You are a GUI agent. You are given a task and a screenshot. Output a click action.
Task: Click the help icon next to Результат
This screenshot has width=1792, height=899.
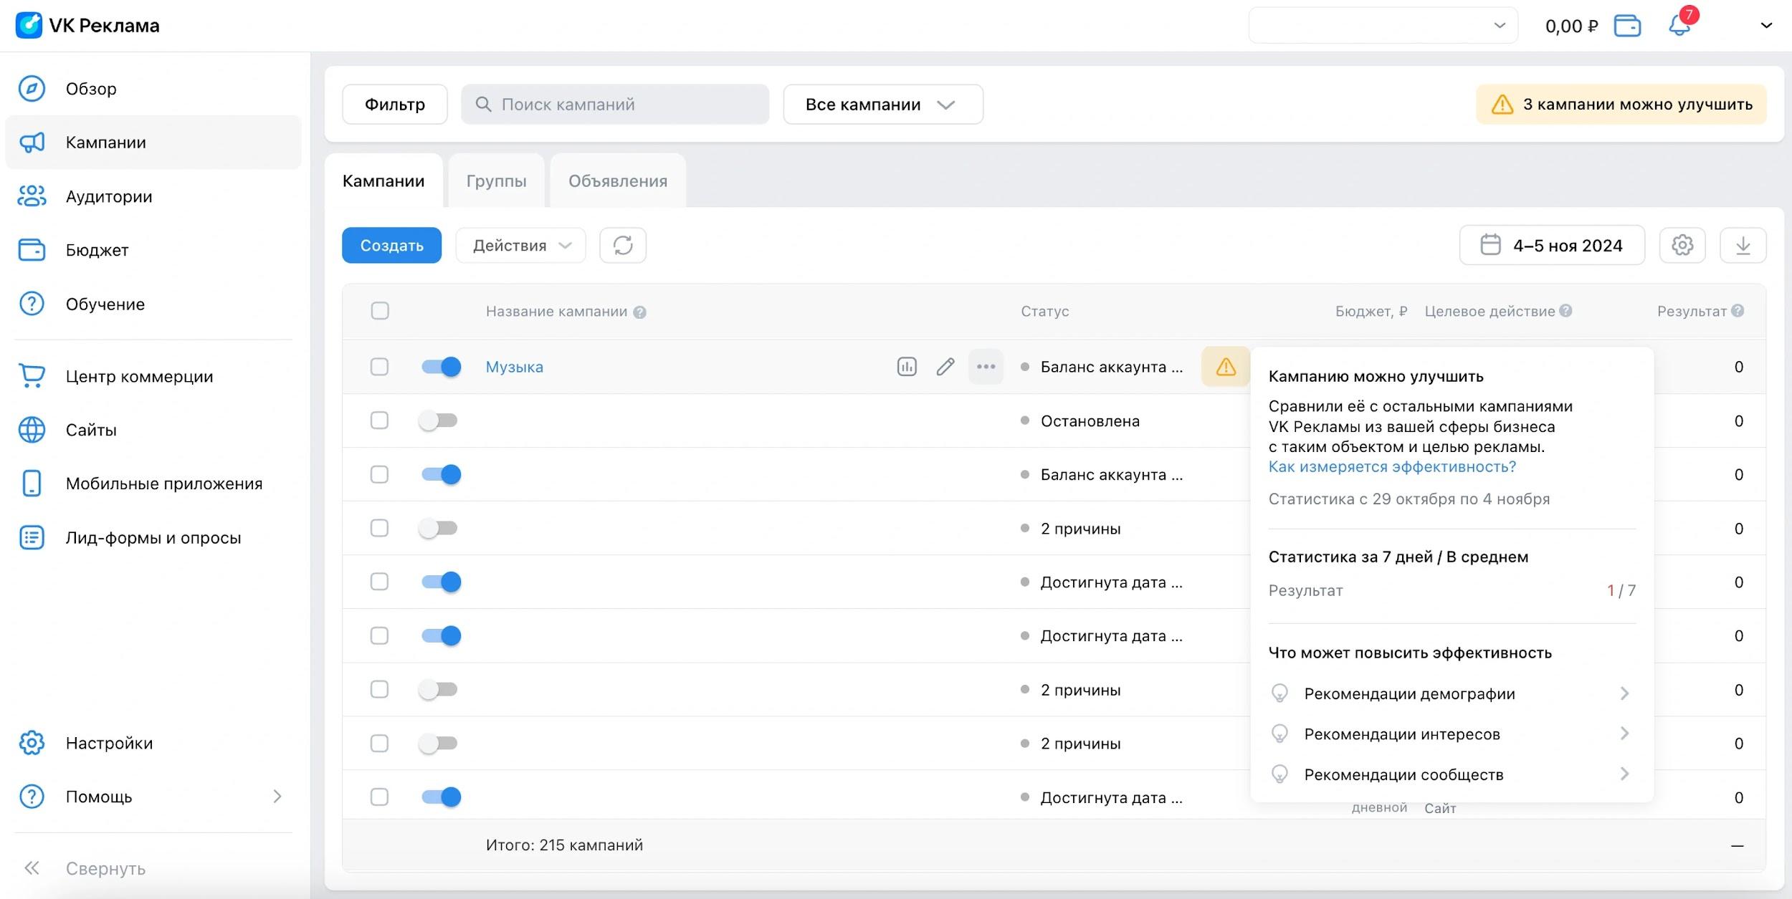[x=1738, y=311]
